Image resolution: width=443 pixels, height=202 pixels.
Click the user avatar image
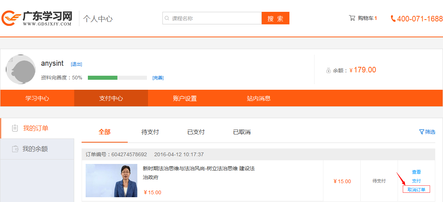21,69
